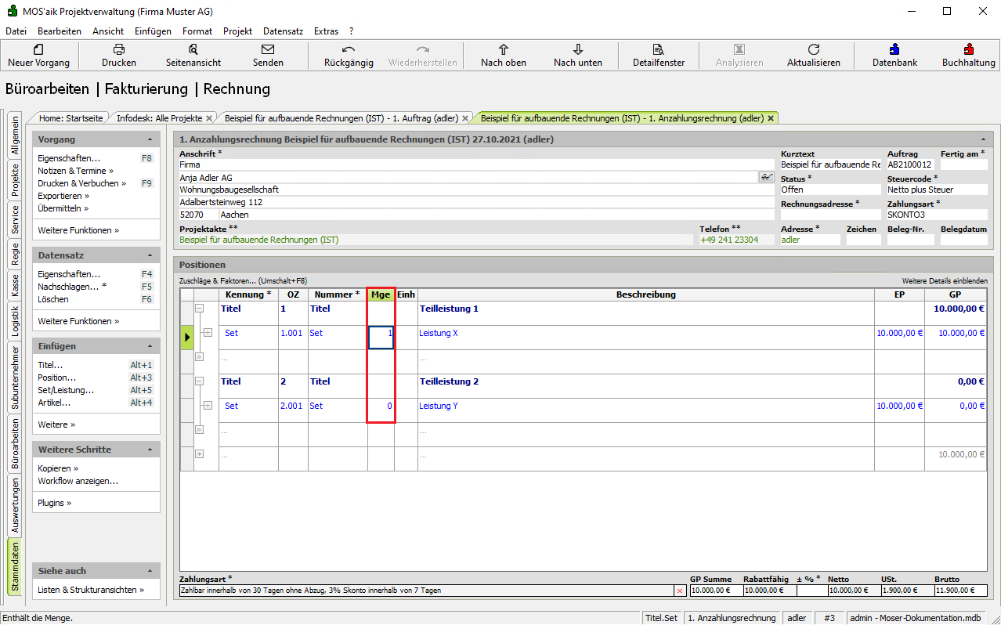Insert an Artikel... from the Einfügen panel
This screenshot has height=625, width=1001.
coord(54,403)
